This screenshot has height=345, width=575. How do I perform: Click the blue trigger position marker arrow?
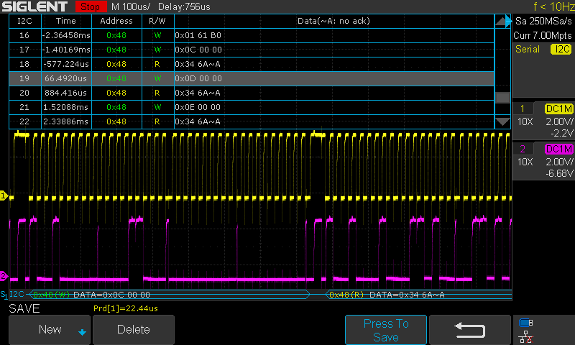coord(508,22)
